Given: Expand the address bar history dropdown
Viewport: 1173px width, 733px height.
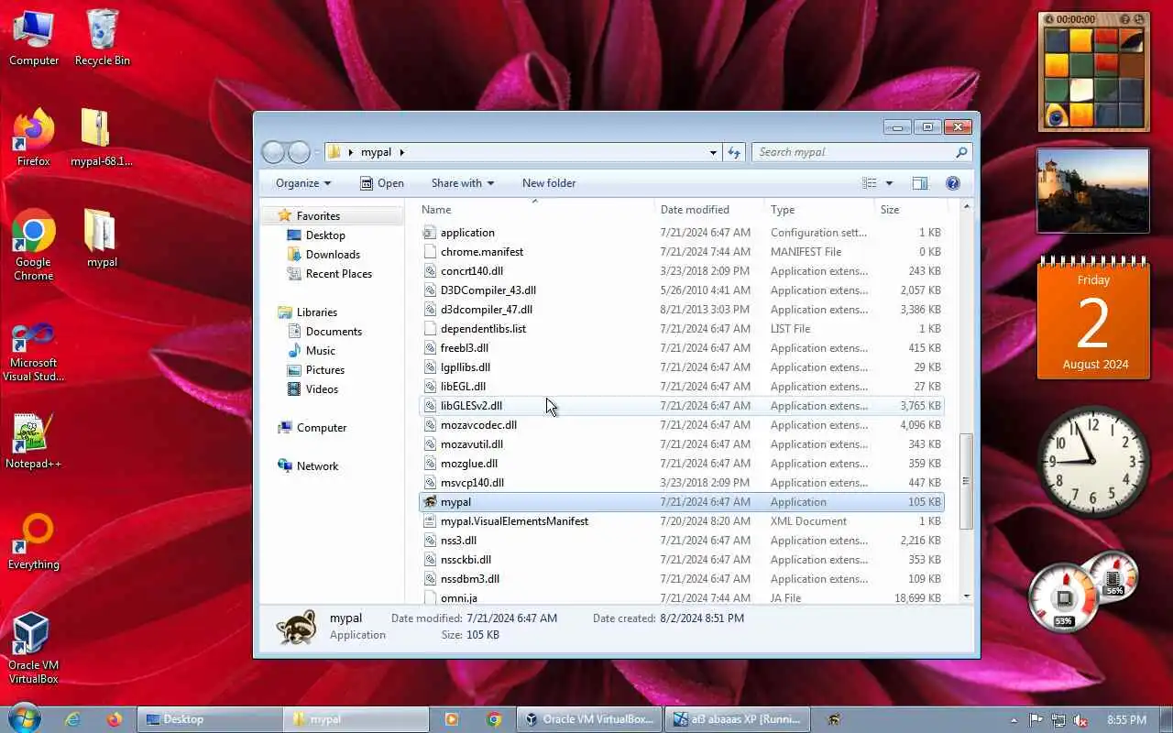Looking at the screenshot, I should 713,153.
